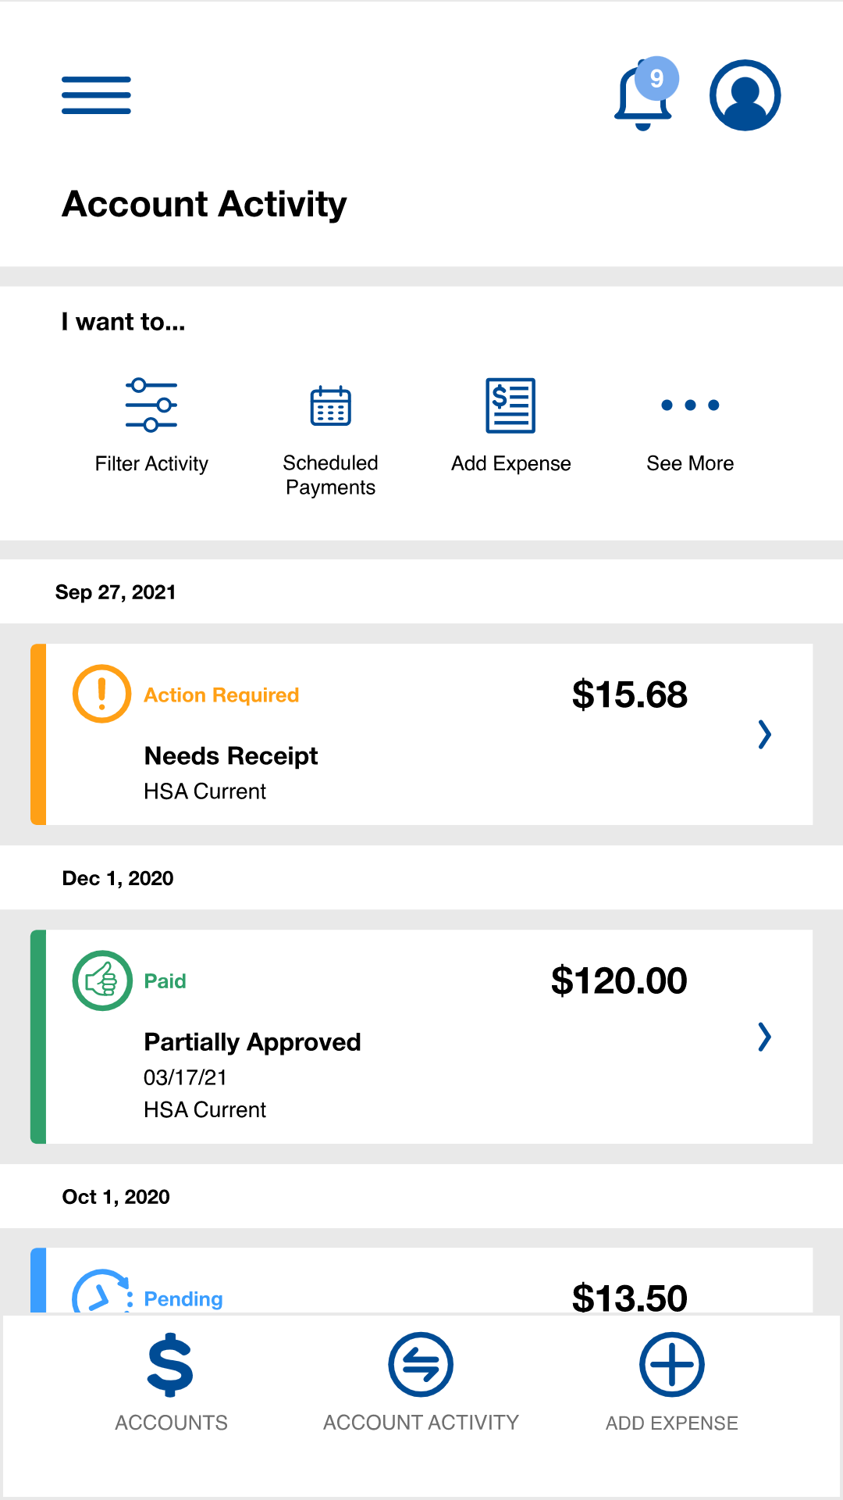The height and width of the screenshot is (1500, 843).
Task: Expand the $15.68 Needs Receipt chevron
Action: pyautogui.click(x=765, y=734)
